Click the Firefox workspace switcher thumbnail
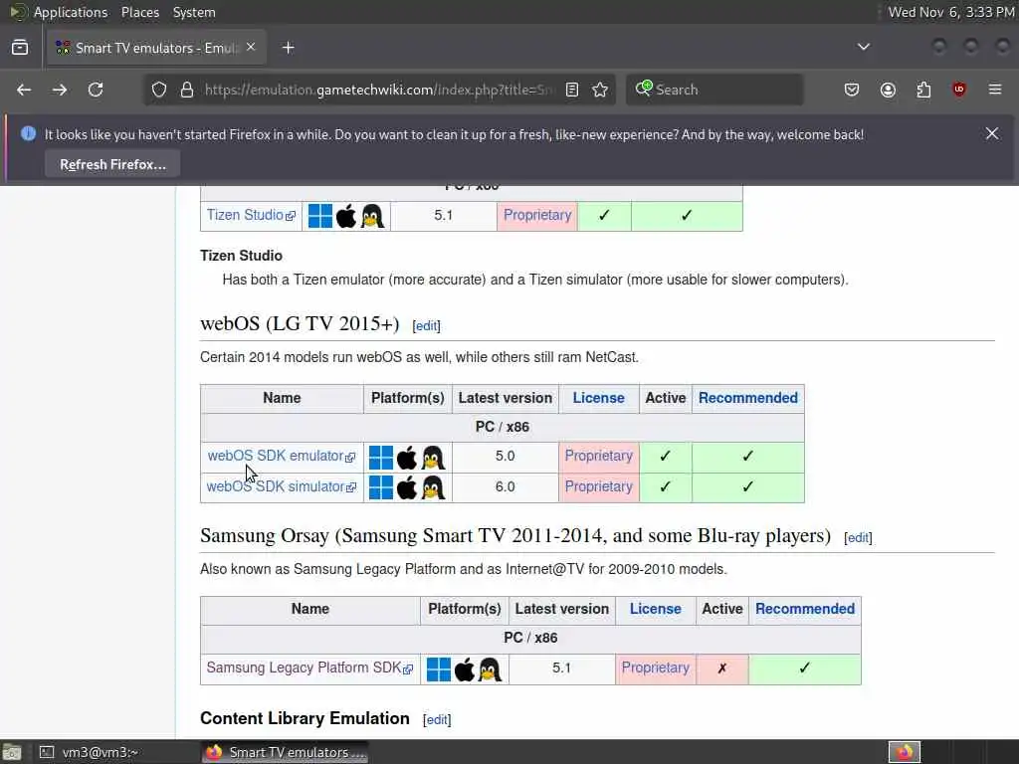The height and width of the screenshot is (764, 1019). (904, 752)
